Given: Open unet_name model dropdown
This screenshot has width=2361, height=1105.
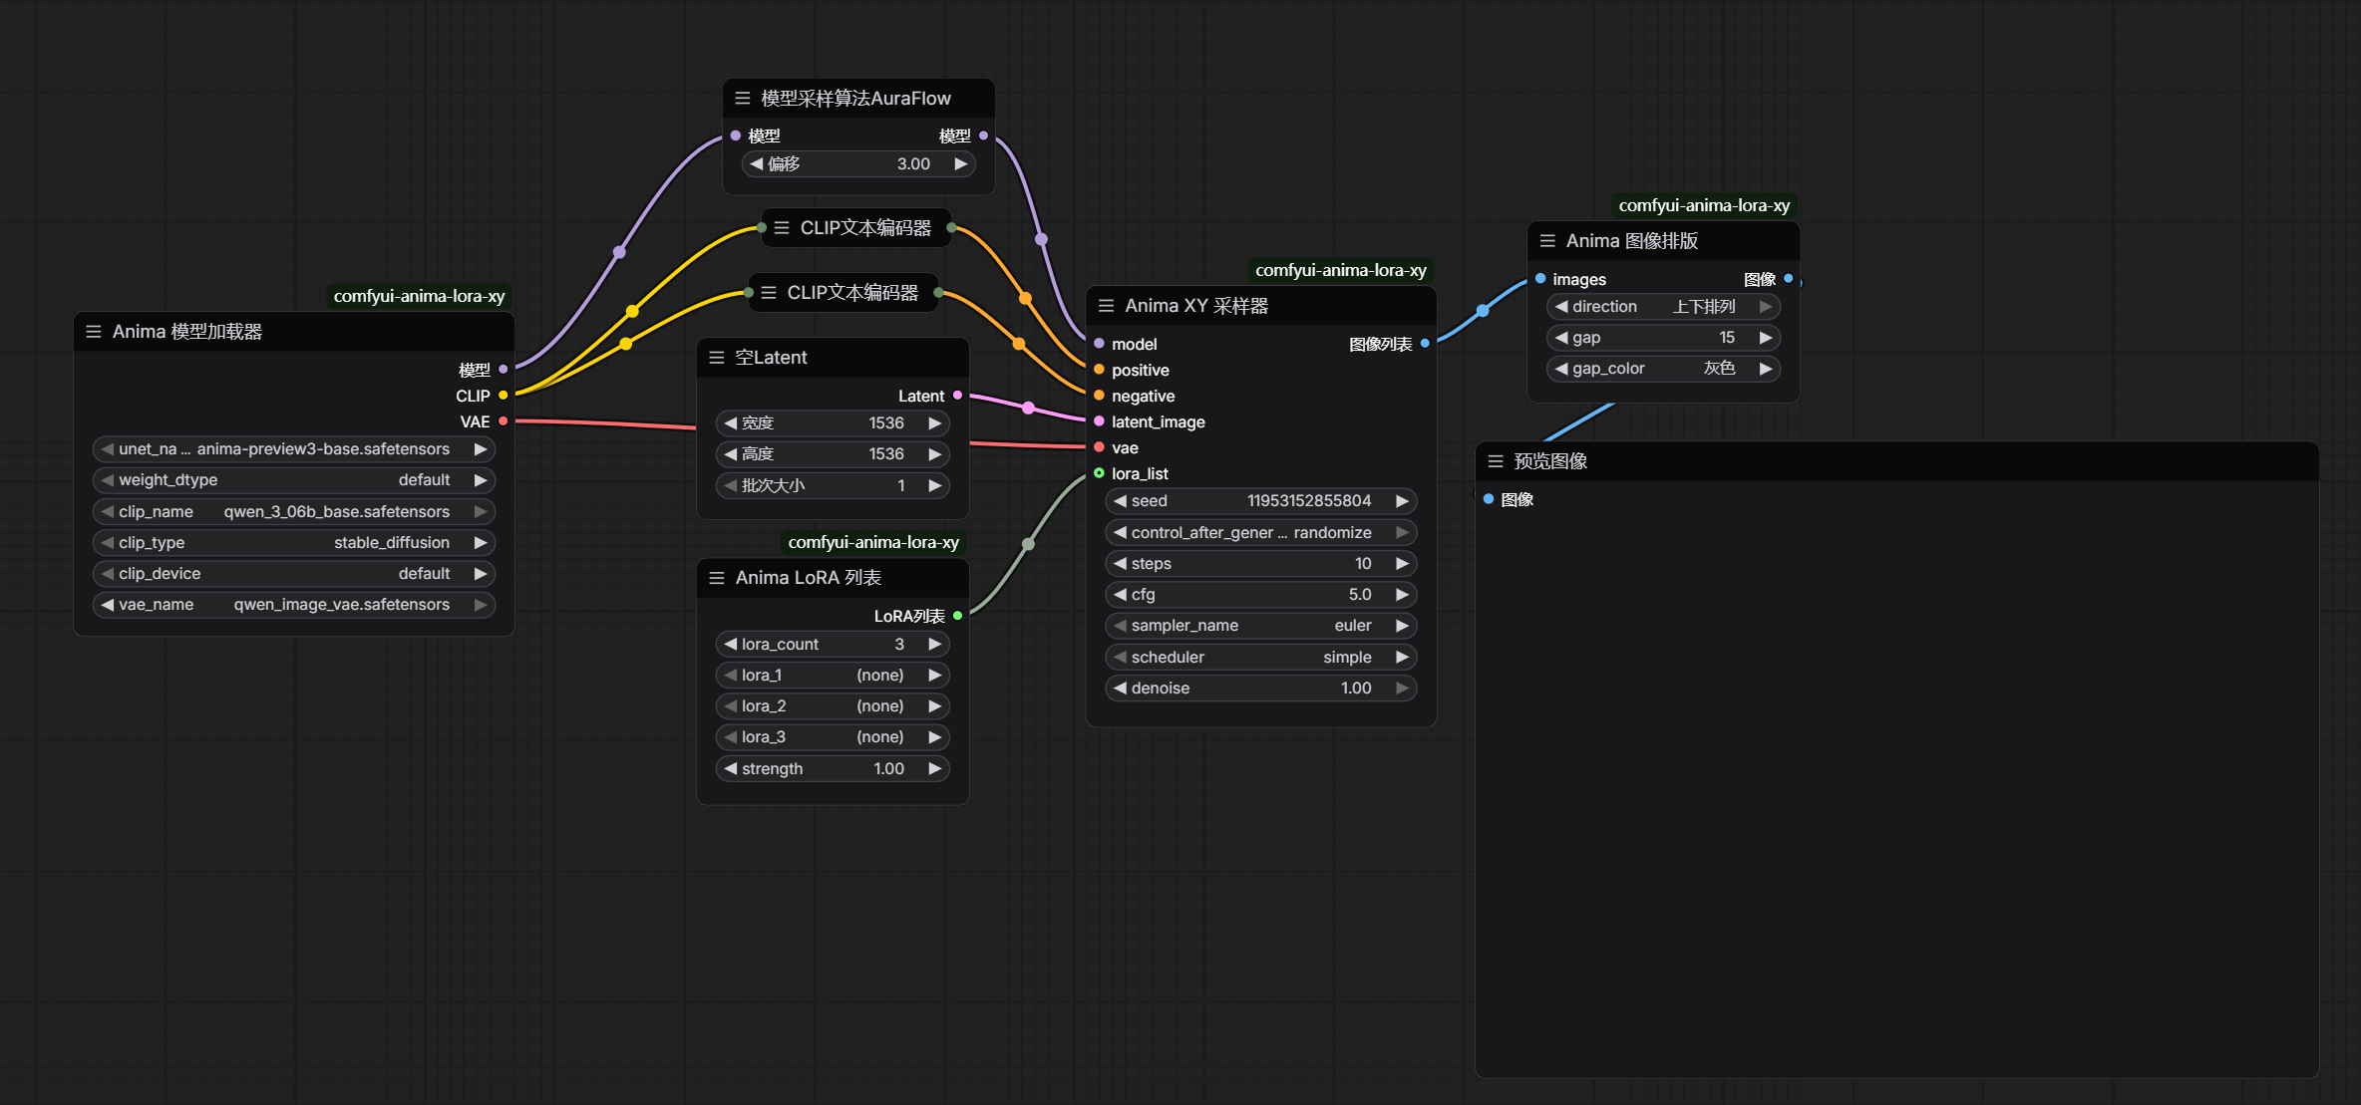Looking at the screenshot, I should click(294, 449).
